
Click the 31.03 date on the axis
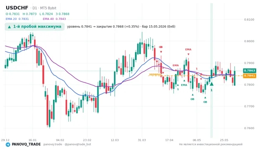tap(142, 140)
